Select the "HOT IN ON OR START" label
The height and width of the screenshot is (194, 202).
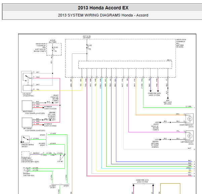coord(87,37)
